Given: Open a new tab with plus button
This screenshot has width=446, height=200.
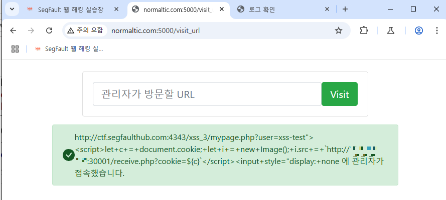Looking at the screenshot, I should 345,9.
